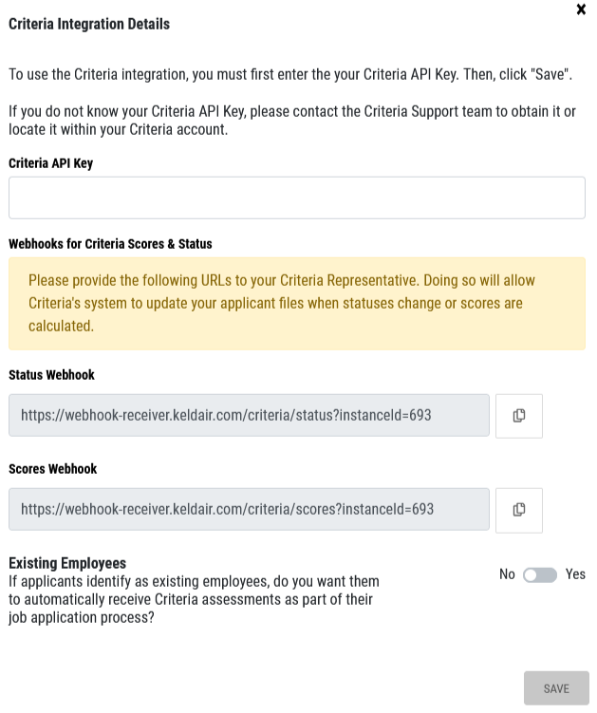Click the "Webhooks for Criteria Scores & Status" heading

click(x=110, y=244)
